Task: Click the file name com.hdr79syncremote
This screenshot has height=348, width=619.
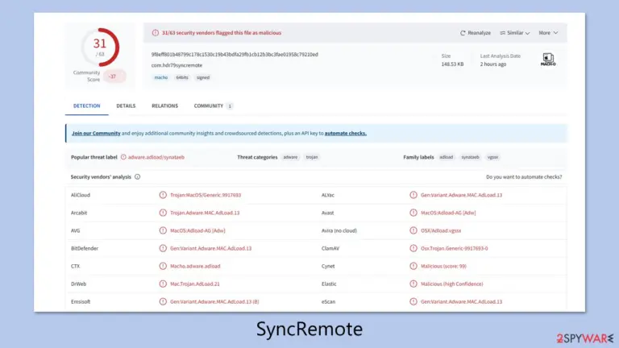Action: point(177,65)
